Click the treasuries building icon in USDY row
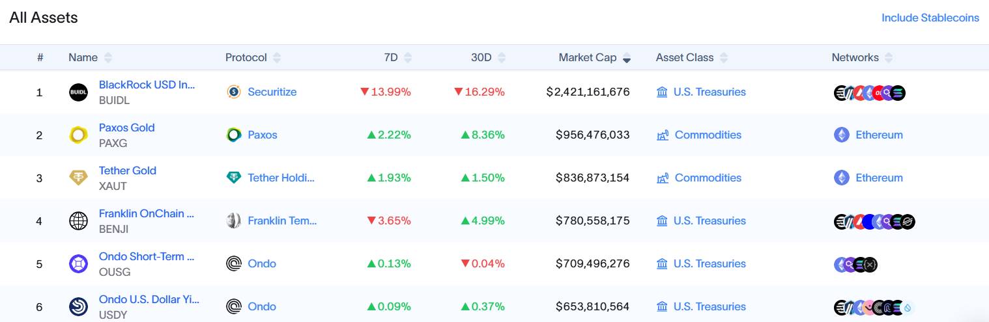 pos(662,306)
